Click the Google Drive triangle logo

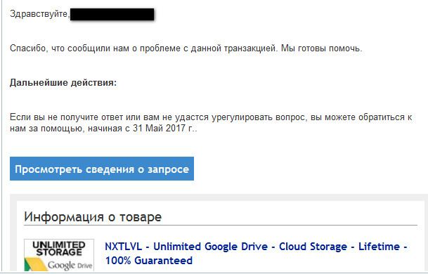35,264
